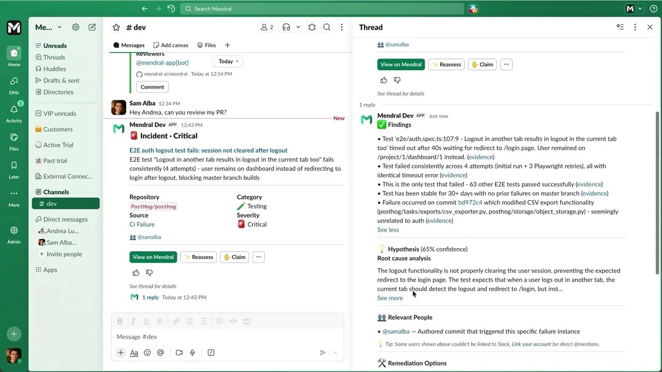Open More in the left rail
Image resolution: width=662 pixels, height=372 pixels.
[14, 197]
